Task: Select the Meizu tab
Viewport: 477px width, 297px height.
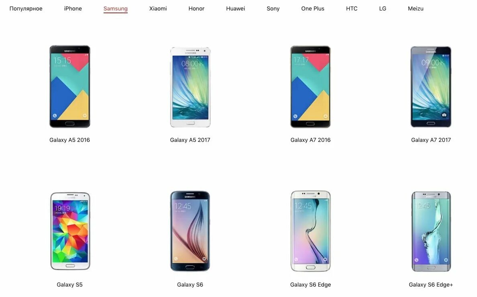Action: (416, 8)
